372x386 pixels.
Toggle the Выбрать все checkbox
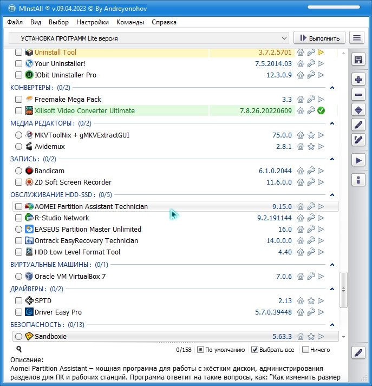point(254,350)
